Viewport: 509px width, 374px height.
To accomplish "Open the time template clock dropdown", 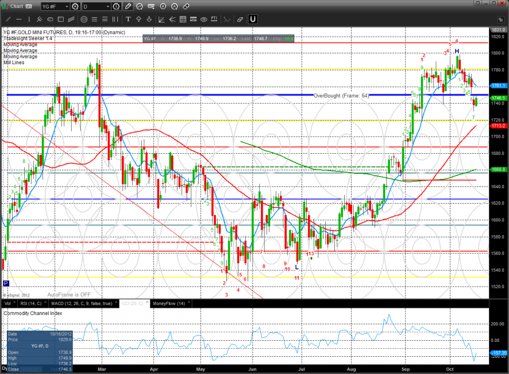I will point(117,6).
